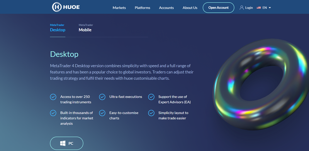Expand the EN language dropdown arrow
The width and height of the screenshot is (309, 151).
pos(270,8)
